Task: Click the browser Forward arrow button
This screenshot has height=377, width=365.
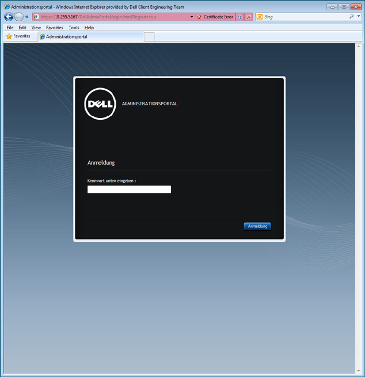Action: [x=19, y=17]
